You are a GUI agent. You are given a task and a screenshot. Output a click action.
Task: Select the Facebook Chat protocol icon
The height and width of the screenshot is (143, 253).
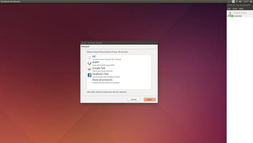click(x=90, y=75)
